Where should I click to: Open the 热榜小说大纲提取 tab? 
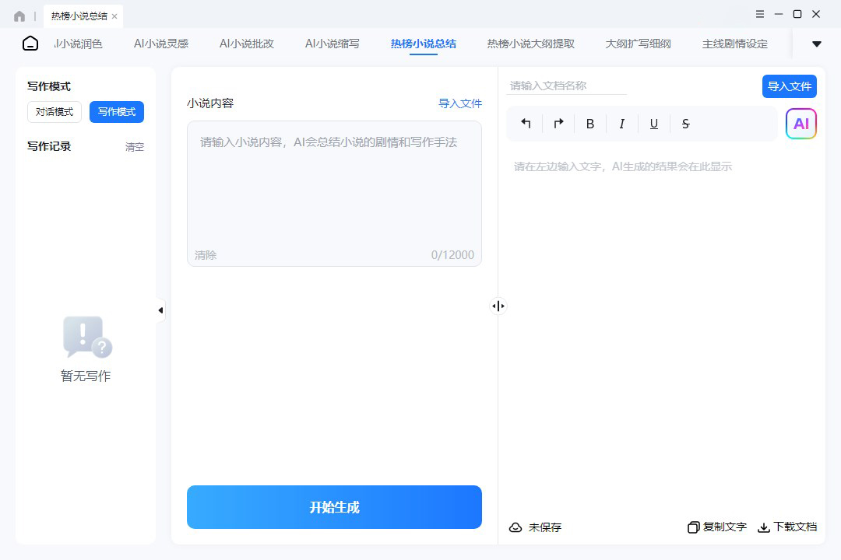(x=530, y=44)
